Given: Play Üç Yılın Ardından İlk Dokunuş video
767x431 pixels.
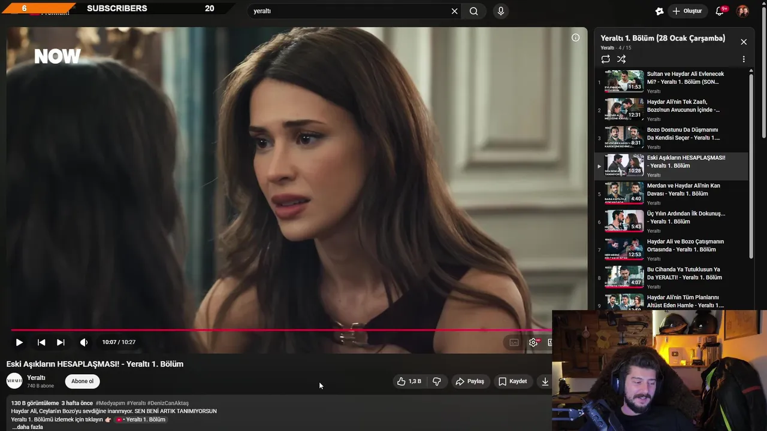Looking at the screenshot, I should (x=672, y=222).
